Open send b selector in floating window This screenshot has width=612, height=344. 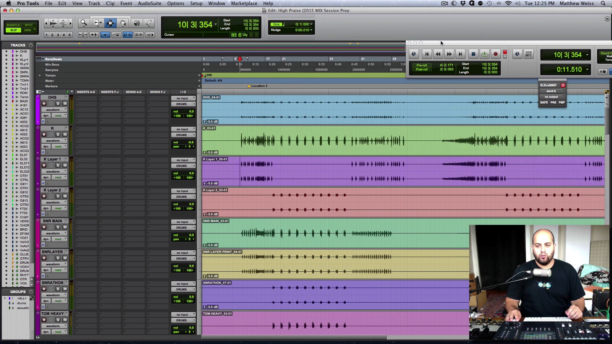(x=552, y=91)
